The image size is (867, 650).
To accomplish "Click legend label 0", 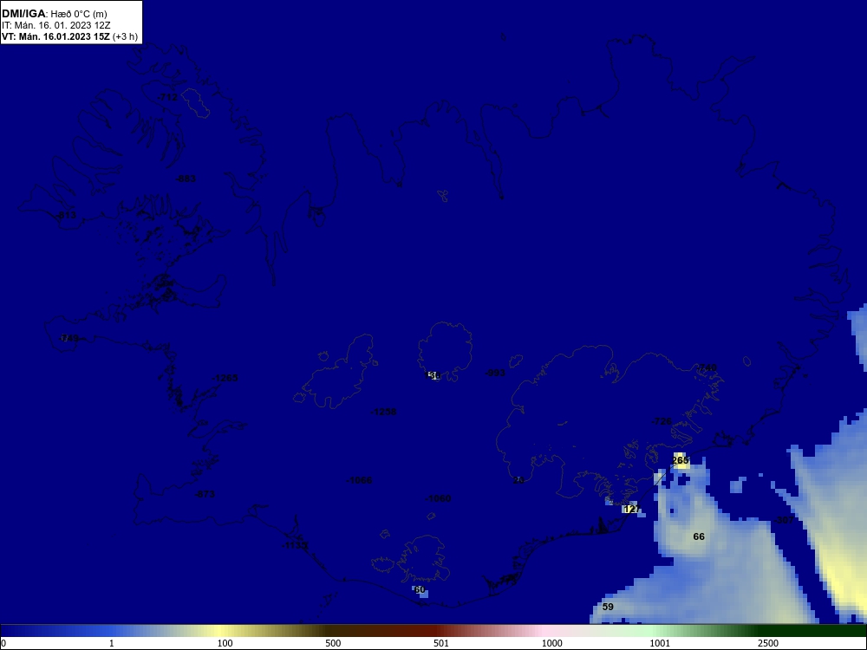I will (3, 643).
